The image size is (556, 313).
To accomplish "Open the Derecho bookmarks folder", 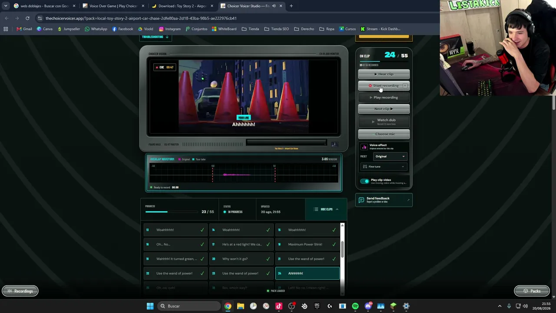I will coord(304,29).
